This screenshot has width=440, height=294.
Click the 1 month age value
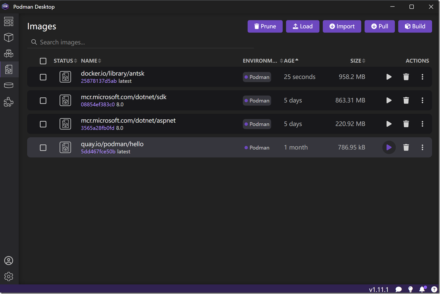coord(296,147)
